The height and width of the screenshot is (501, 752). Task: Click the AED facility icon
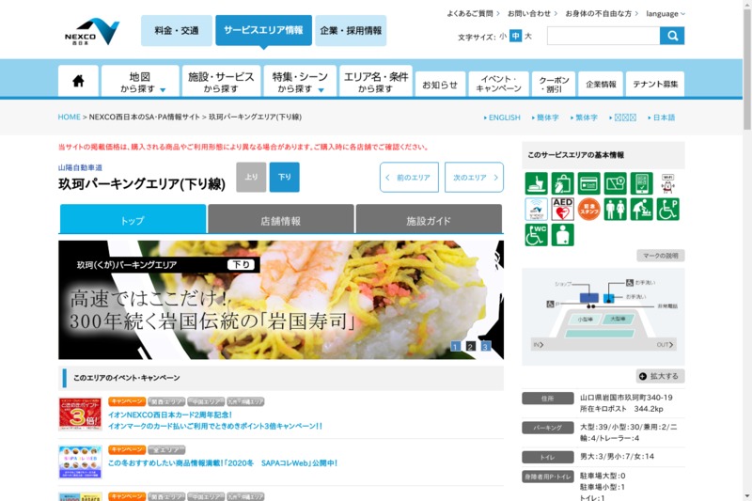tap(563, 209)
